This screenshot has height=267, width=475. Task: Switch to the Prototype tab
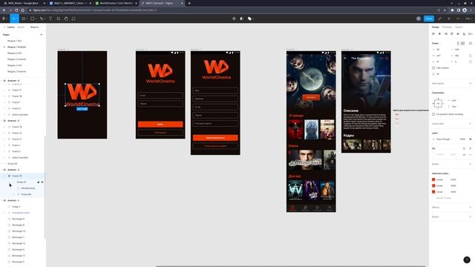447,27
